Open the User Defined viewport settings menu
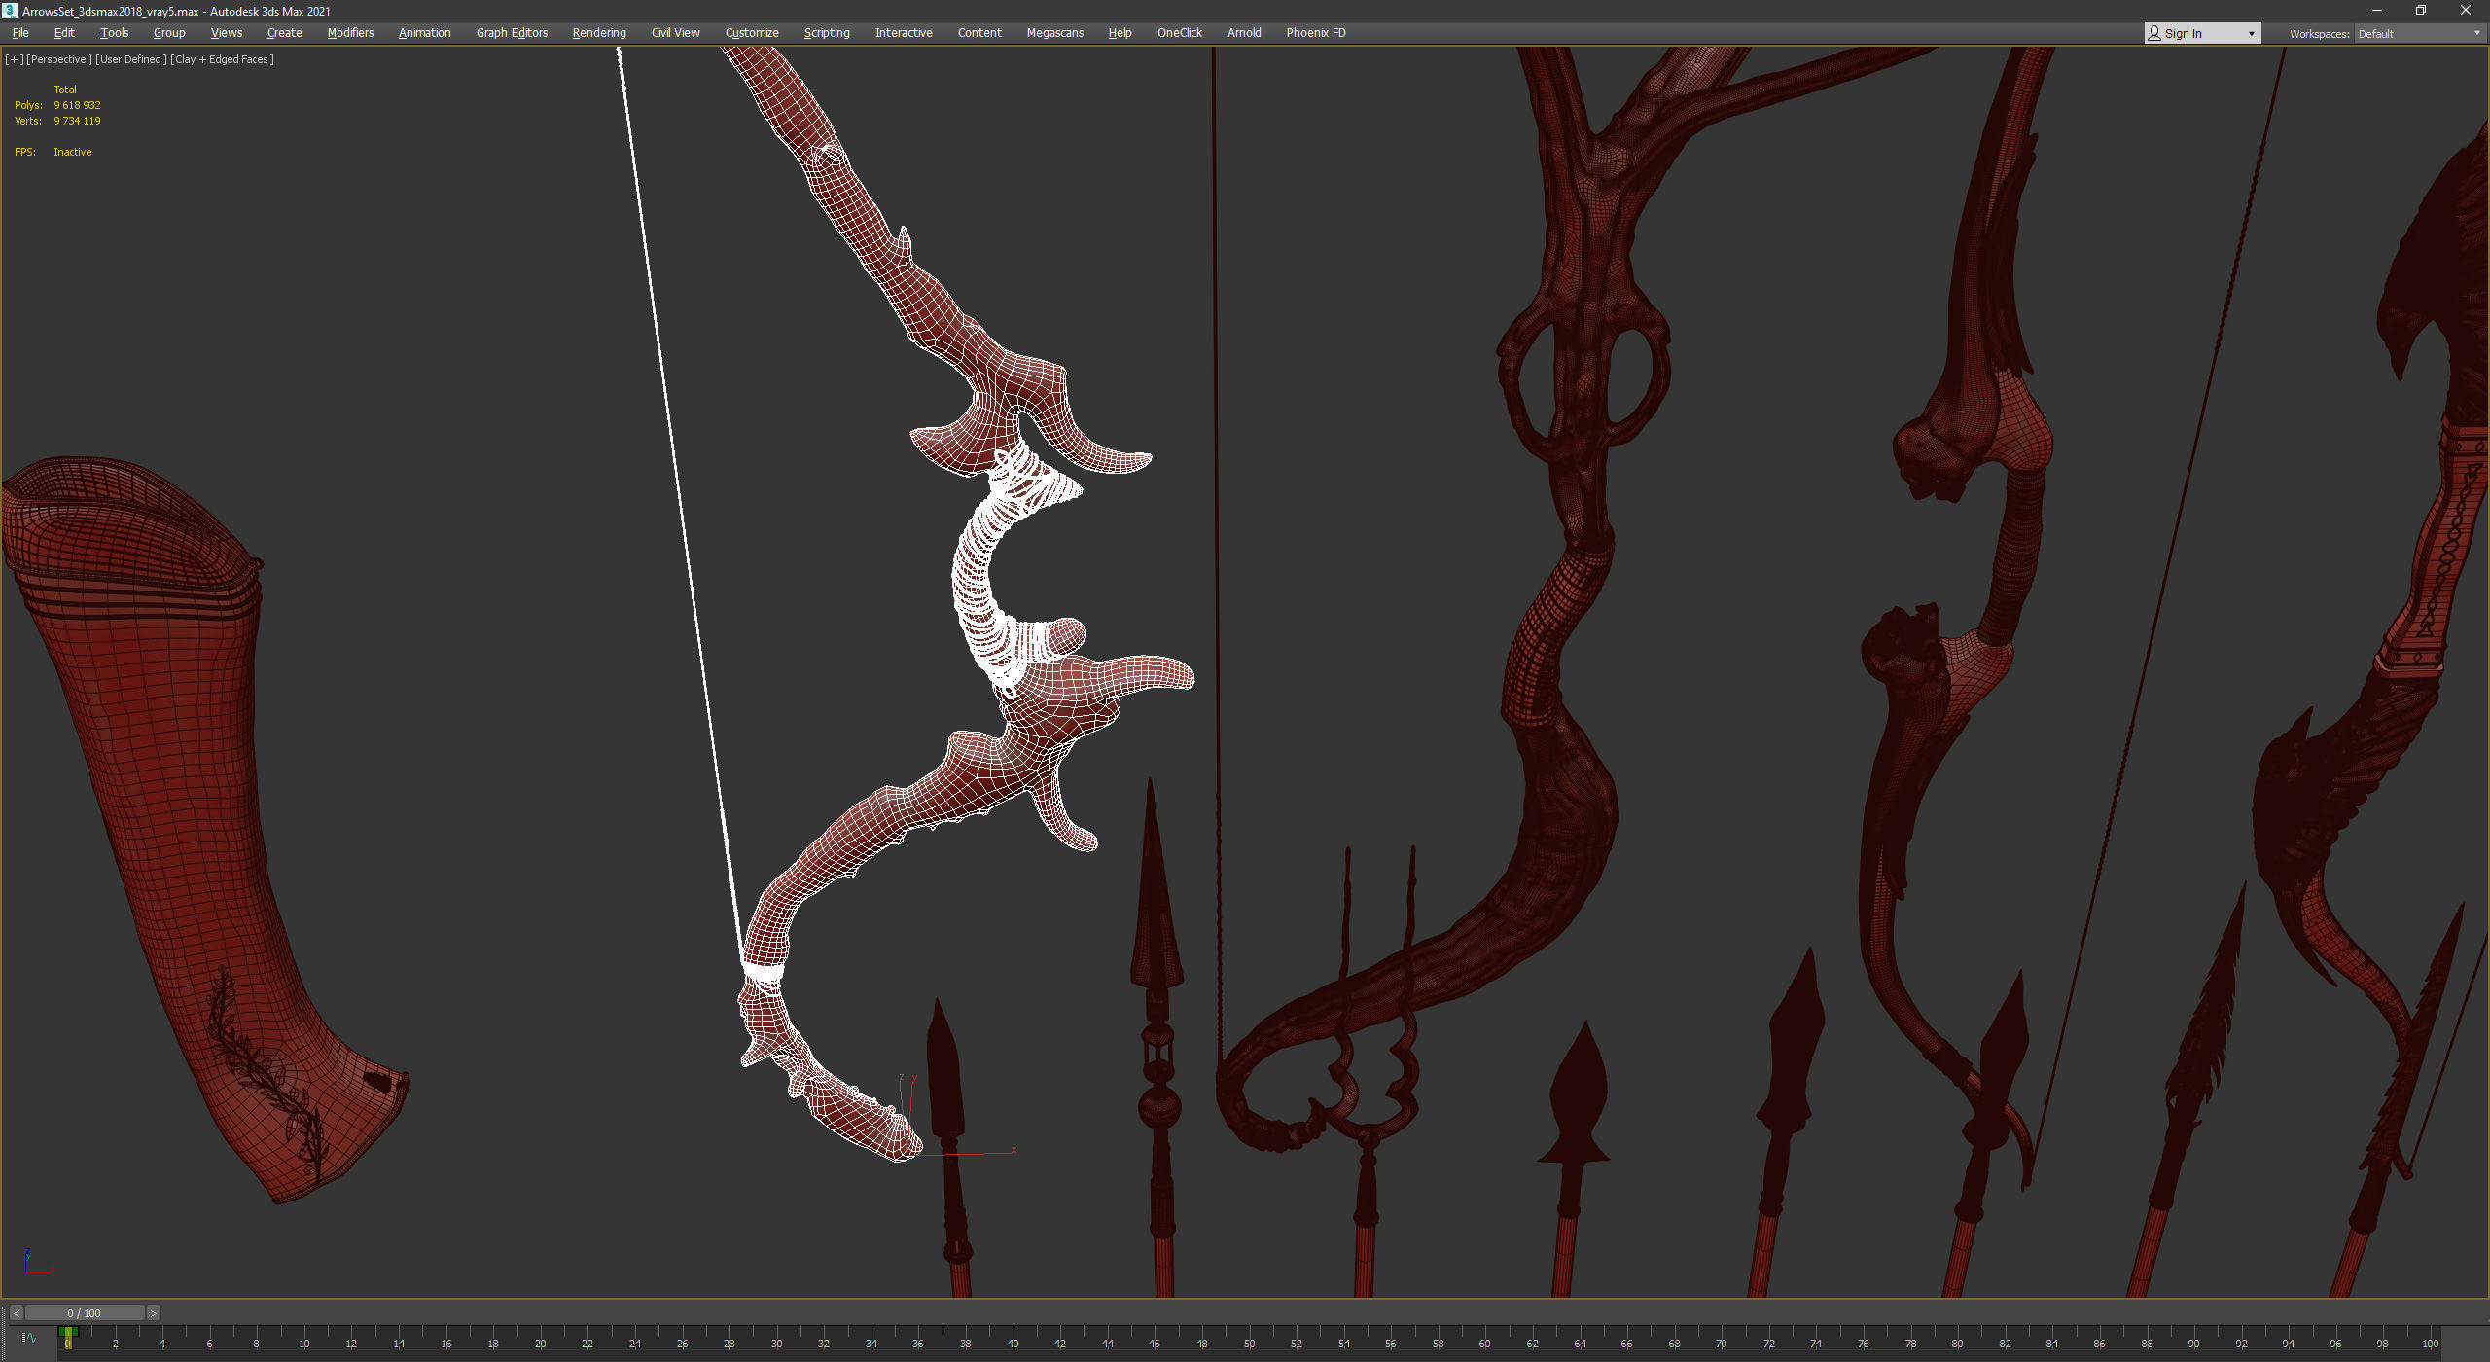2490x1362 pixels. coord(130,59)
